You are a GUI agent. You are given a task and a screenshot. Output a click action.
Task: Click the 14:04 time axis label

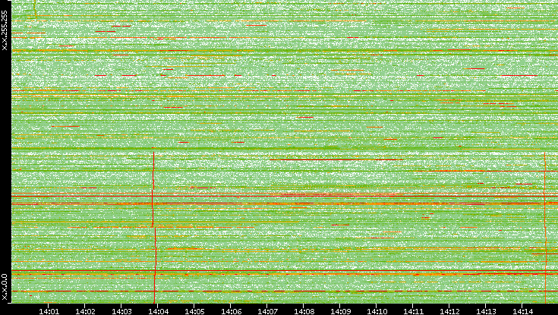pyautogui.click(x=158, y=311)
